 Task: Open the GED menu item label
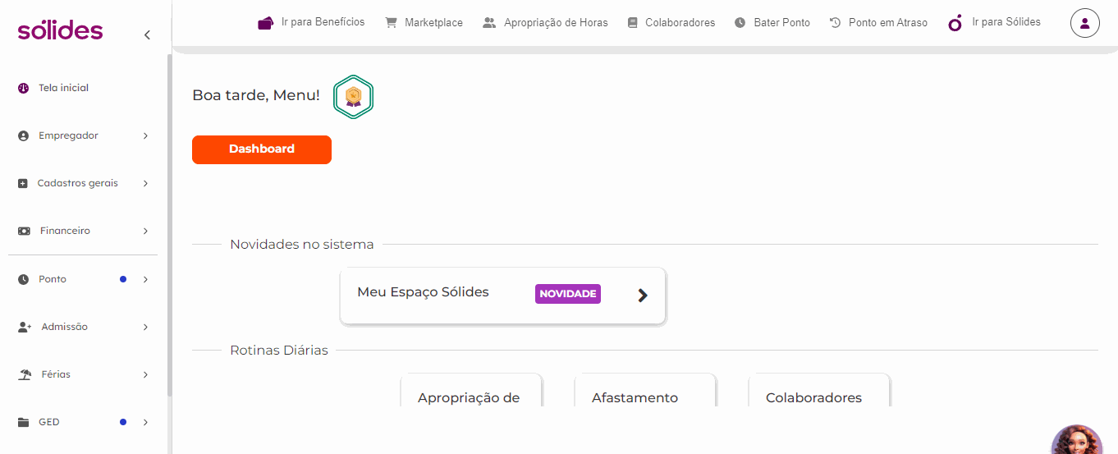49,422
